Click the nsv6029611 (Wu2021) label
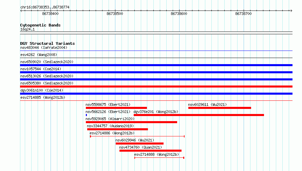The width and height of the screenshot is (302, 171). (207, 104)
